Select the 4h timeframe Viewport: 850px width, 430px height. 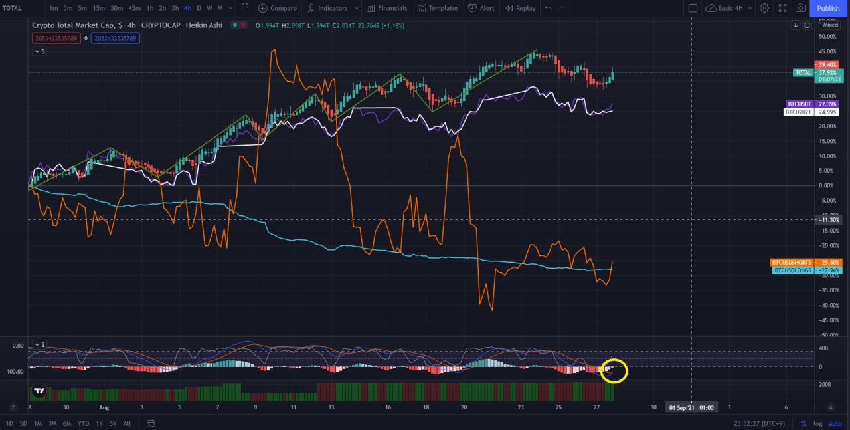(x=188, y=8)
